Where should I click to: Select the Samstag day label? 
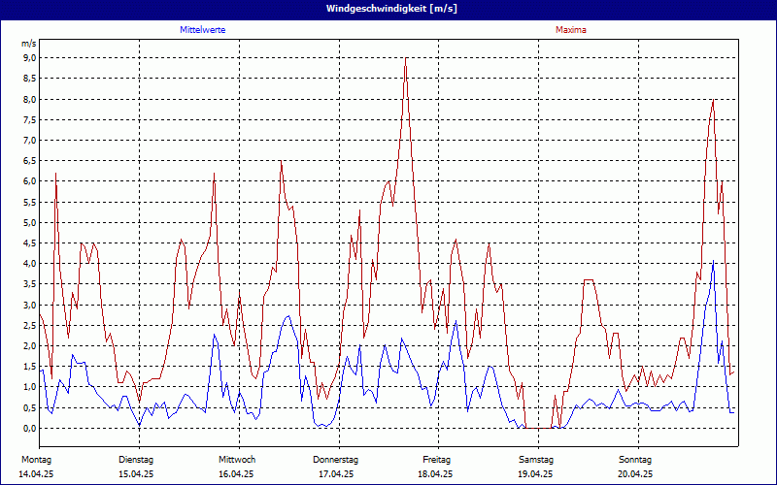536,459
